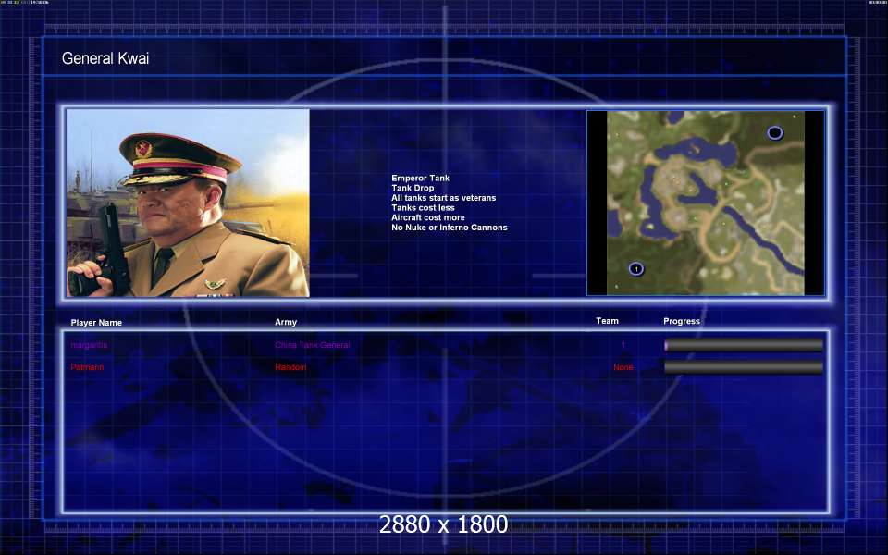Click the Army column header
The image size is (888, 555).
(286, 322)
